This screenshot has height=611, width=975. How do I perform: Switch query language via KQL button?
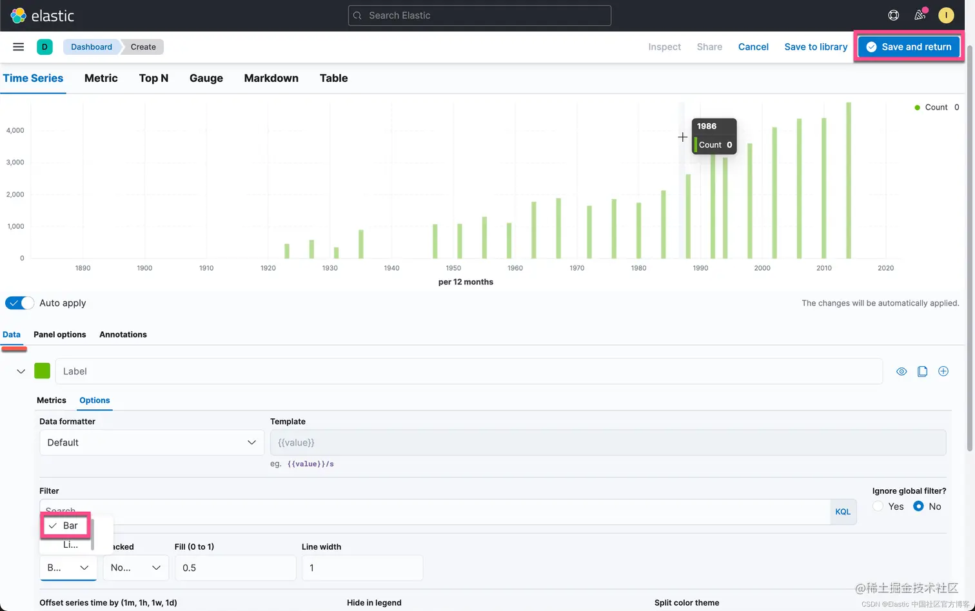pos(843,512)
